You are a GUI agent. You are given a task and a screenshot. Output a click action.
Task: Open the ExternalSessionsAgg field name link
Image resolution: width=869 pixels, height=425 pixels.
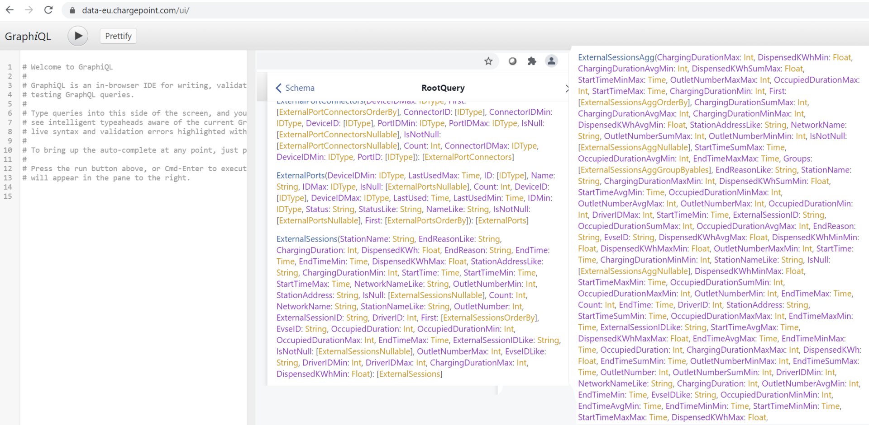(x=616, y=57)
